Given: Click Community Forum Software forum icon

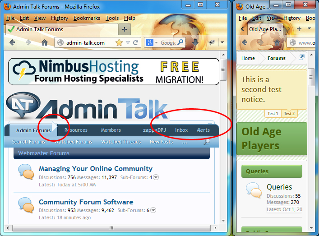Looking at the screenshot, I should [x=26, y=205].
